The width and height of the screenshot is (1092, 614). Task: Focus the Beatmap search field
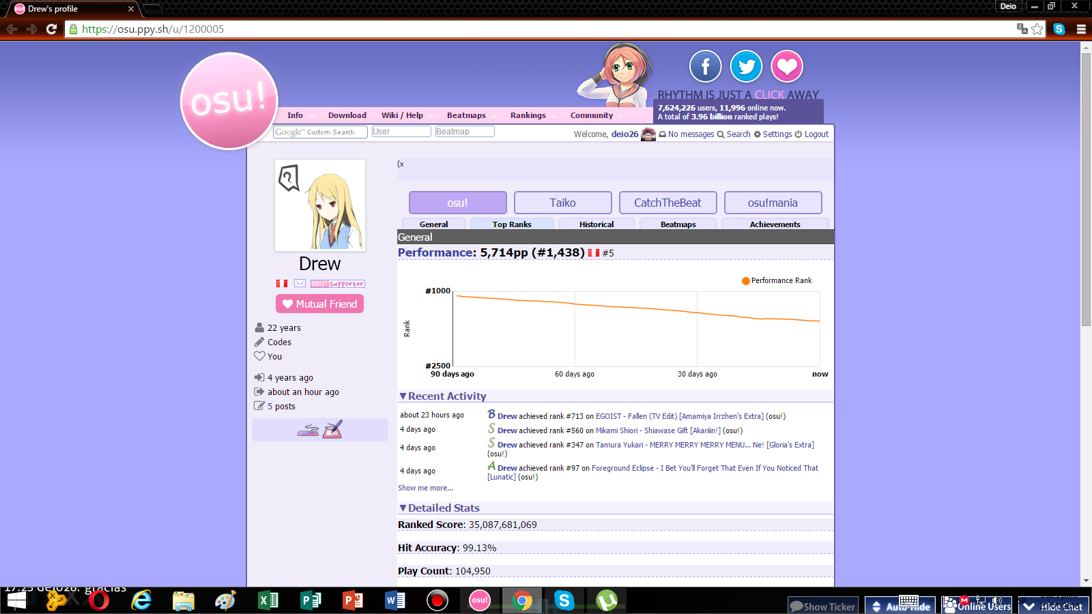pos(465,132)
